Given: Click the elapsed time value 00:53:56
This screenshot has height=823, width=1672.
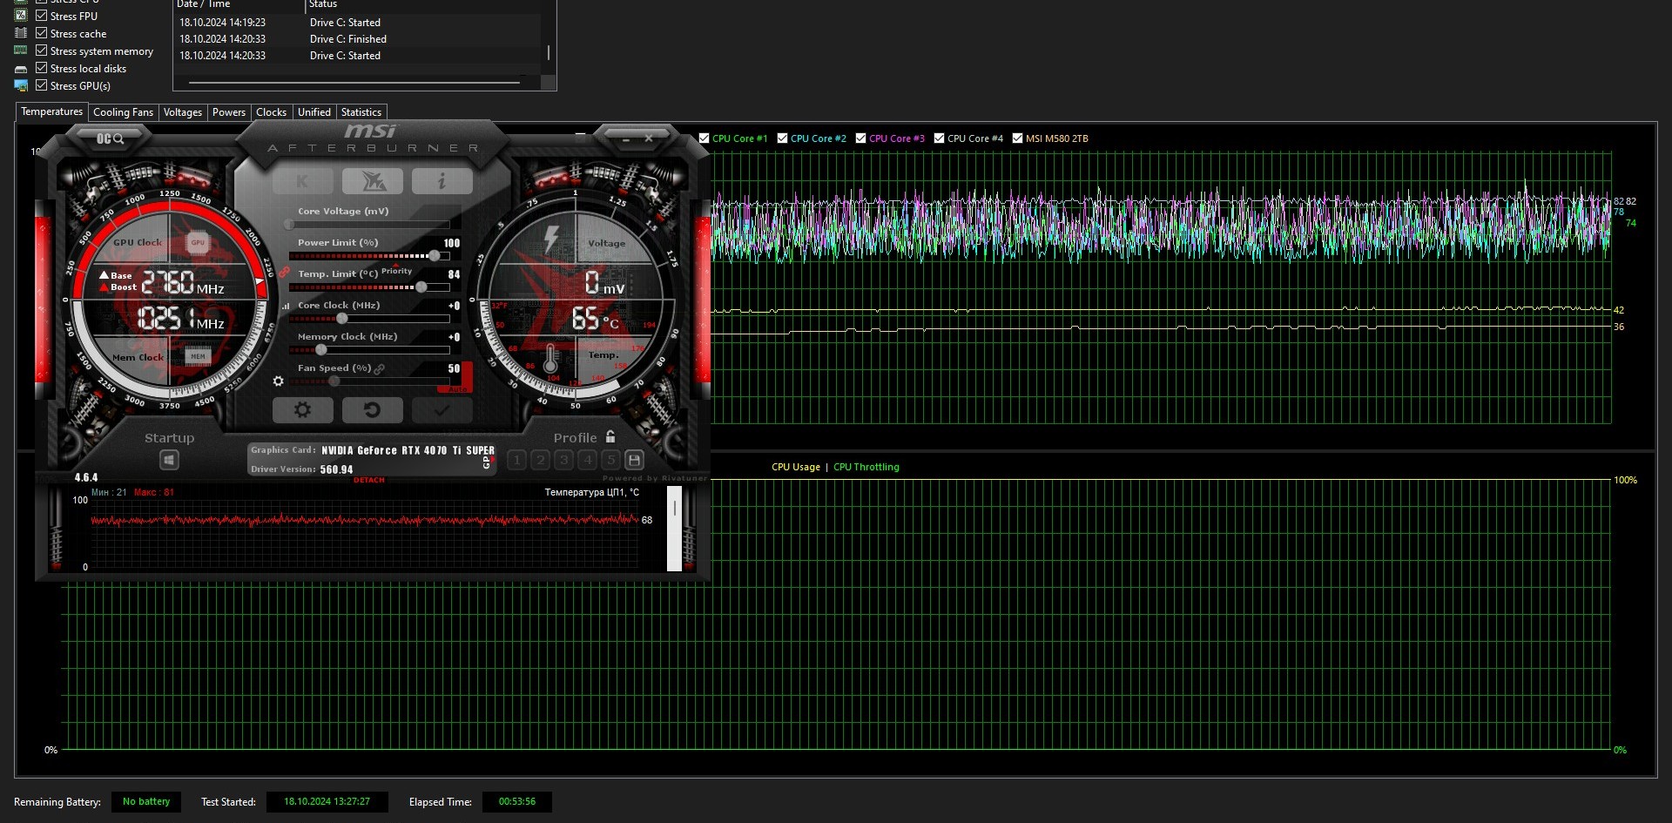Looking at the screenshot, I should (517, 801).
